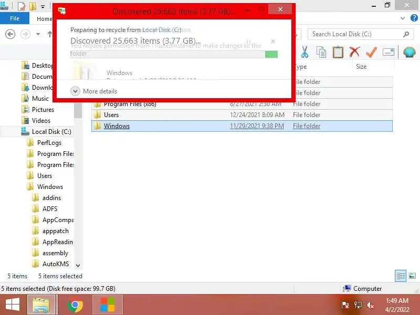Screen dimensions: 420x315
Task: Open the File tab
Action: pos(15,18)
